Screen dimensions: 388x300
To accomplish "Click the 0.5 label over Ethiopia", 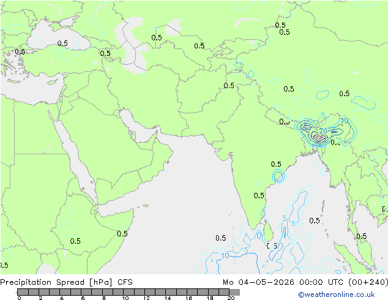I will click(75, 241).
